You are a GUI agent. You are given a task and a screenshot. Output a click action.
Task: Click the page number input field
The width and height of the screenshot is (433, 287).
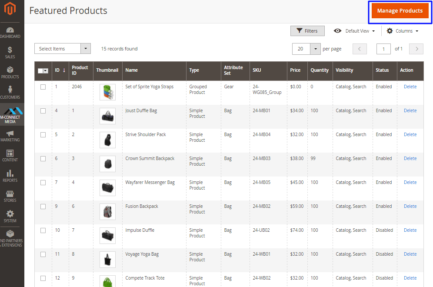(383, 49)
